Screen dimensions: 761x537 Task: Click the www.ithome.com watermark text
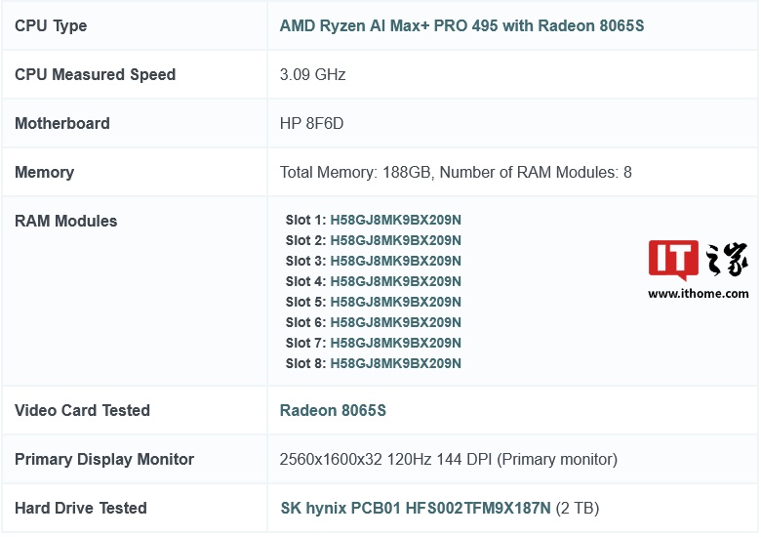(698, 293)
